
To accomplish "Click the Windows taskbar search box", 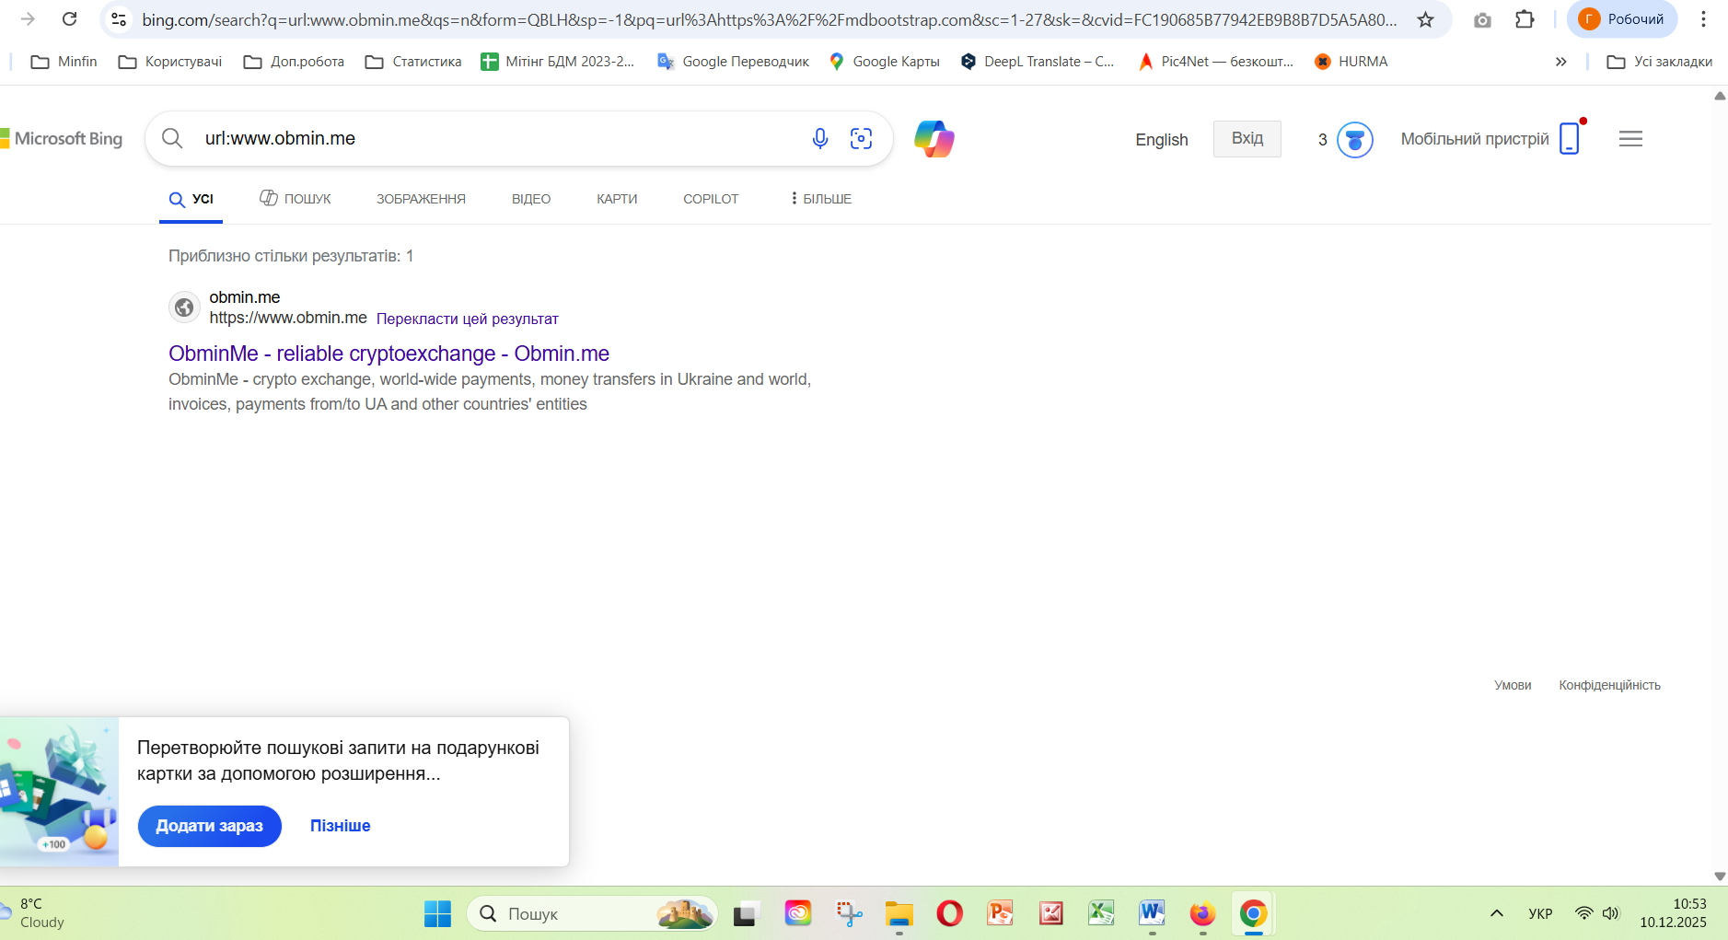I will point(592,913).
